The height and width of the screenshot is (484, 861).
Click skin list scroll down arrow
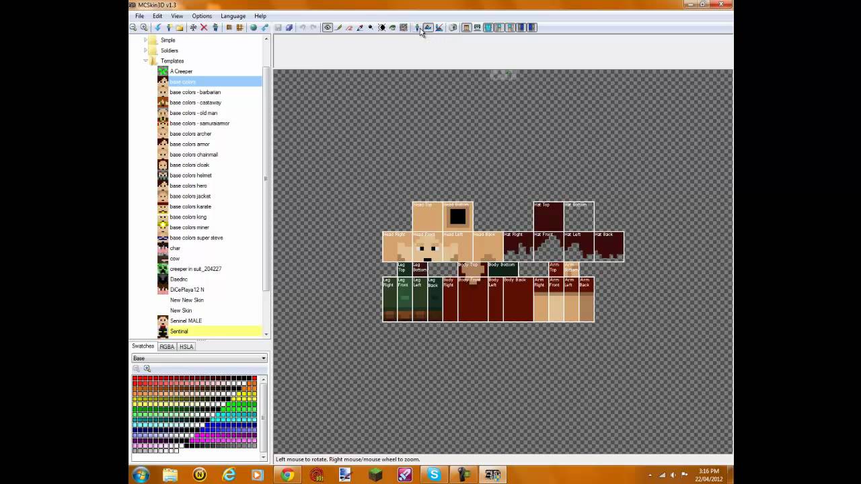[x=266, y=334]
